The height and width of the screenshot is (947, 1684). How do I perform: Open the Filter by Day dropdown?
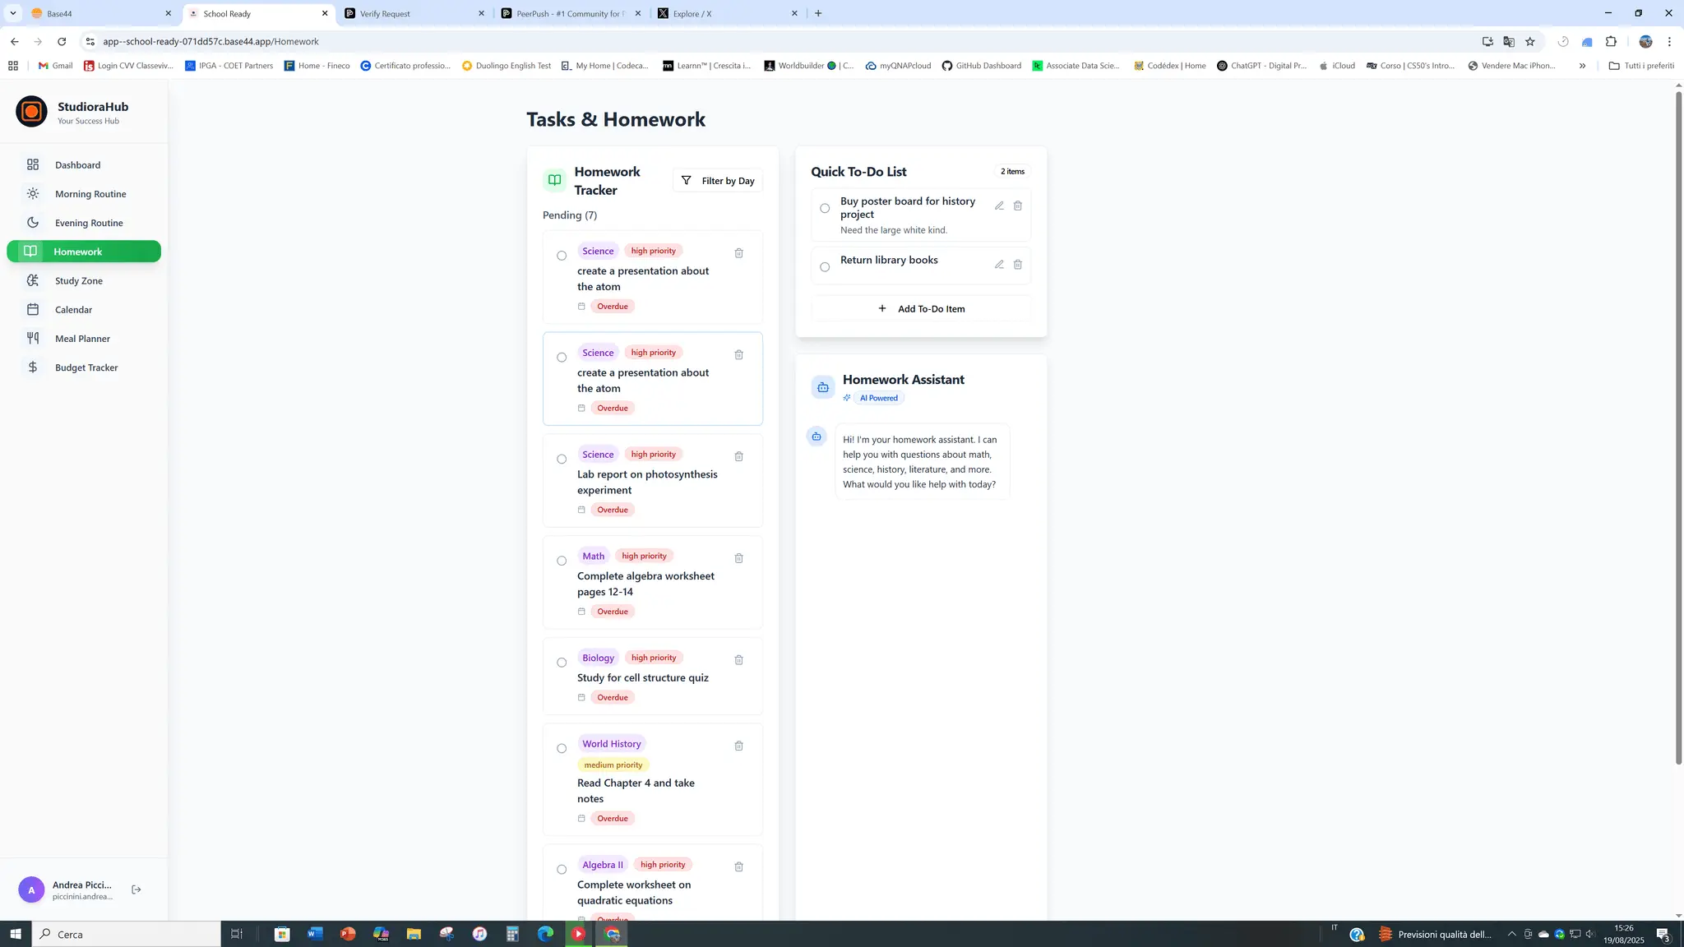(x=718, y=181)
